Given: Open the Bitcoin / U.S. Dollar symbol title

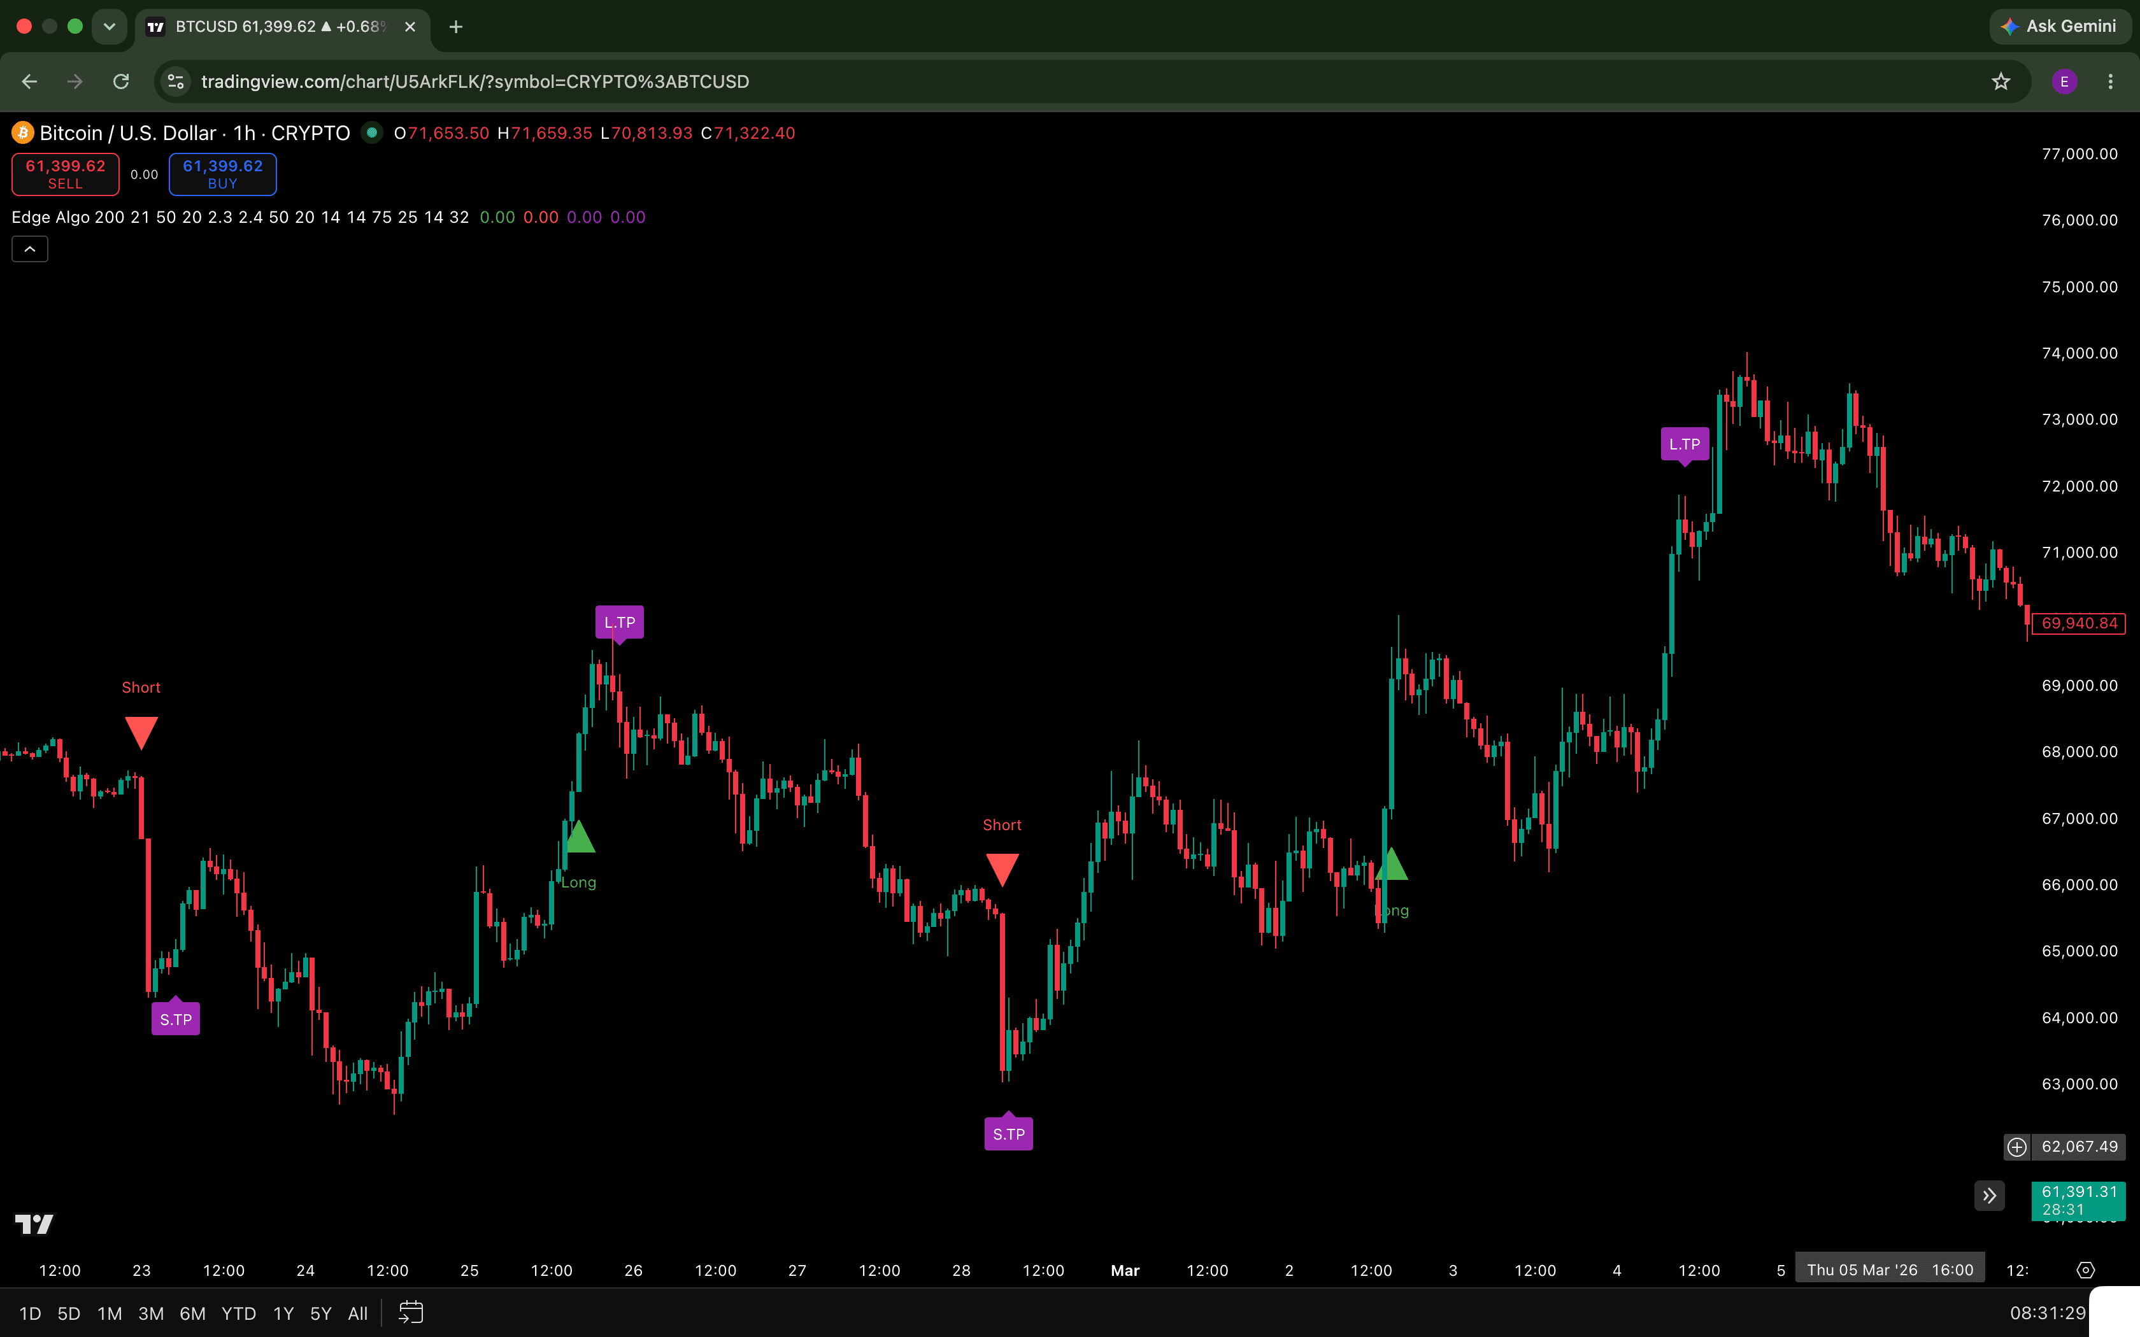Looking at the screenshot, I should coord(194,132).
